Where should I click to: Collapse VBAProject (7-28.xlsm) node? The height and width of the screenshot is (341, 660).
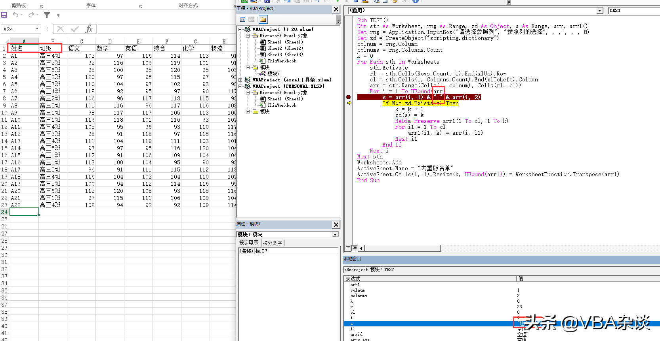coord(240,29)
